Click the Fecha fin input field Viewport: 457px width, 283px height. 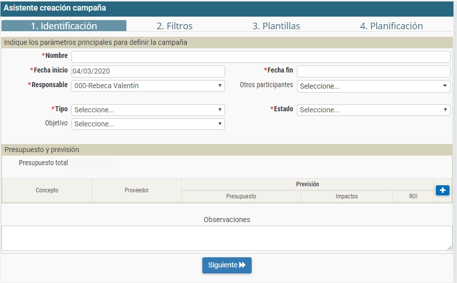373,71
